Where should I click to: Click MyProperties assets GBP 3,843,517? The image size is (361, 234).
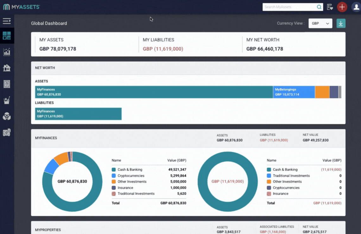tap(229, 232)
